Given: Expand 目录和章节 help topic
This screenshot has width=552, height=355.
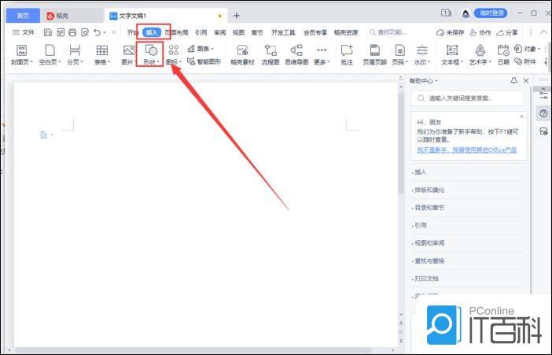Looking at the screenshot, I should pos(428,208).
